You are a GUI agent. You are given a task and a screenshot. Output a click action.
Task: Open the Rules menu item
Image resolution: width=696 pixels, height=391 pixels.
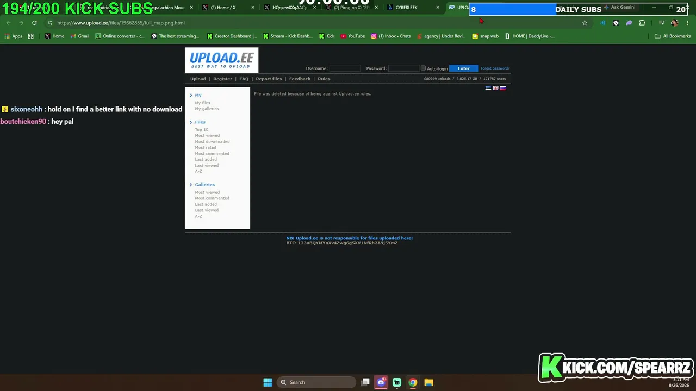pyautogui.click(x=324, y=79)
